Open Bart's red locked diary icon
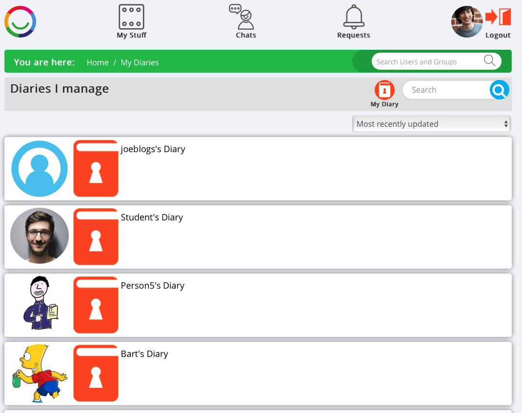The height and width of the screenshot is (413, 522). click(x=96, y=373)
